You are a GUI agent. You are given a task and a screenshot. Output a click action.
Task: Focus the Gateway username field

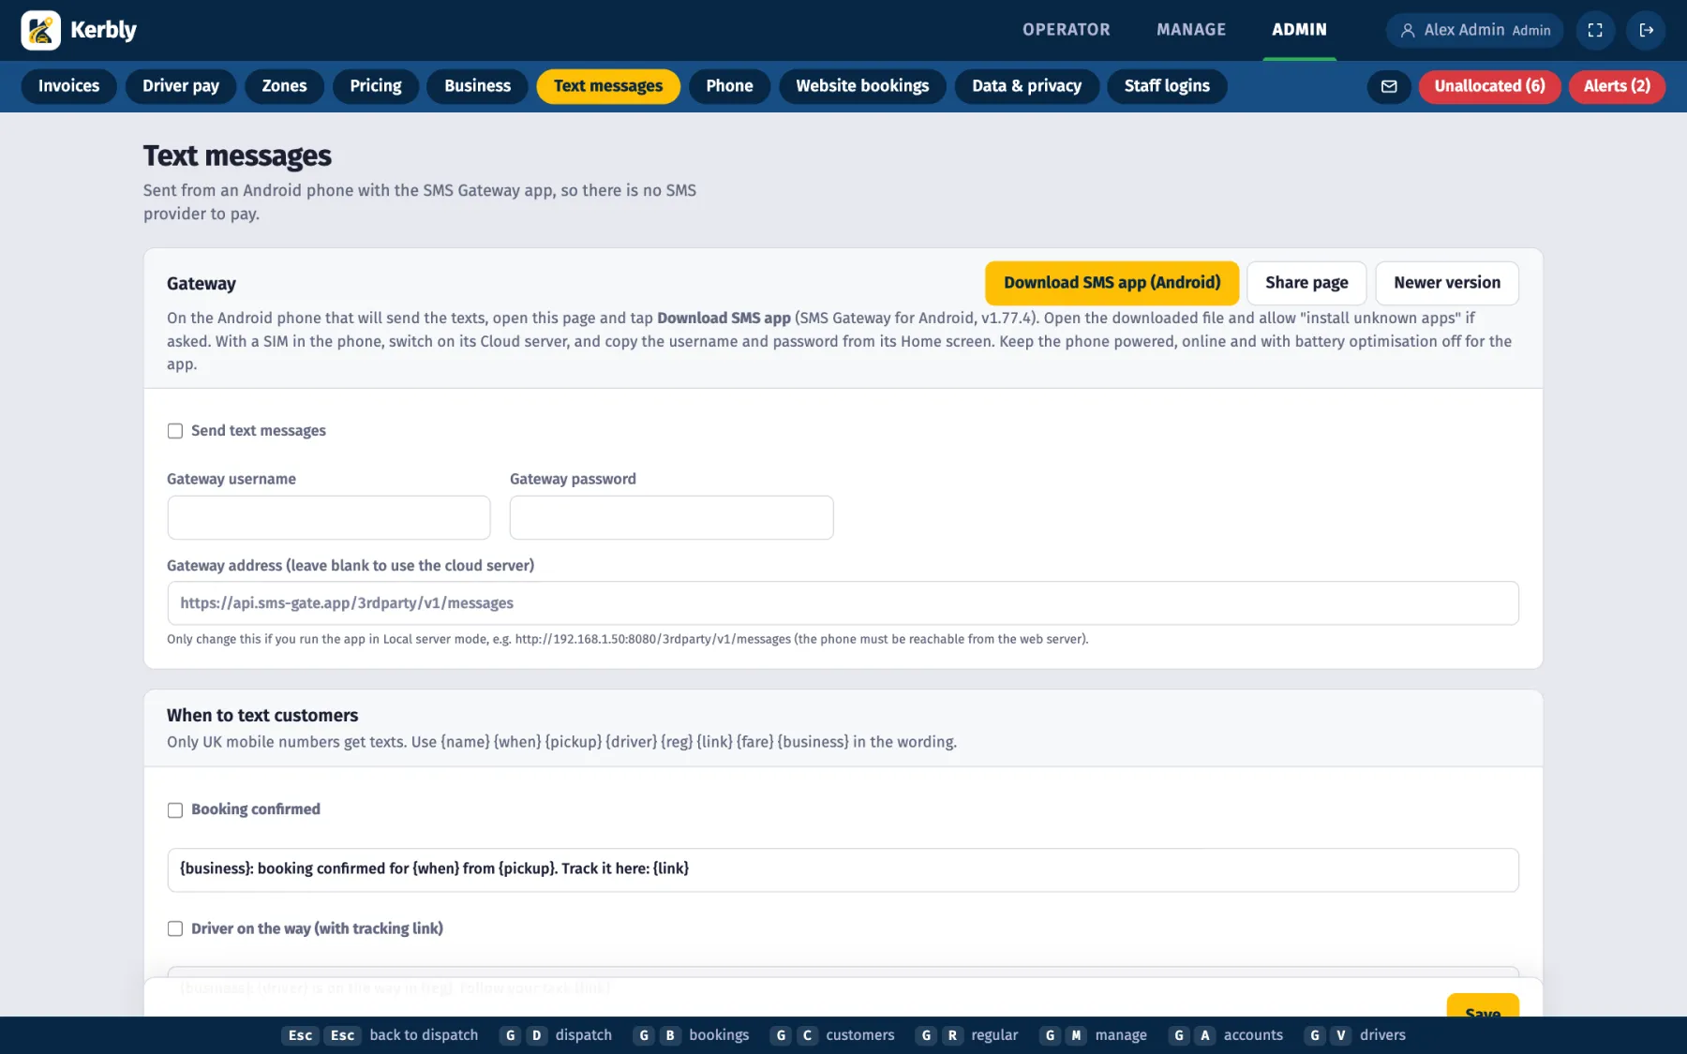[329, 518]
